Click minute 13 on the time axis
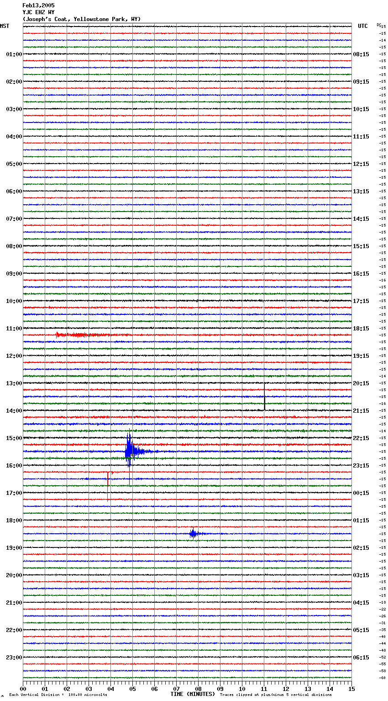388x701 pixels. pyautogui.click(x=308, y=689)
